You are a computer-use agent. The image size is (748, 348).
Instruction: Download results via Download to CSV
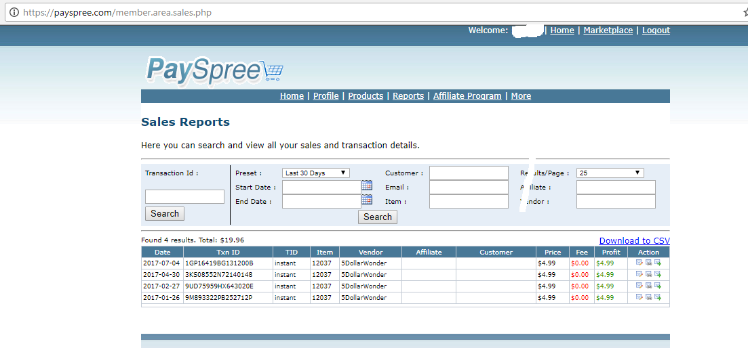635,241
